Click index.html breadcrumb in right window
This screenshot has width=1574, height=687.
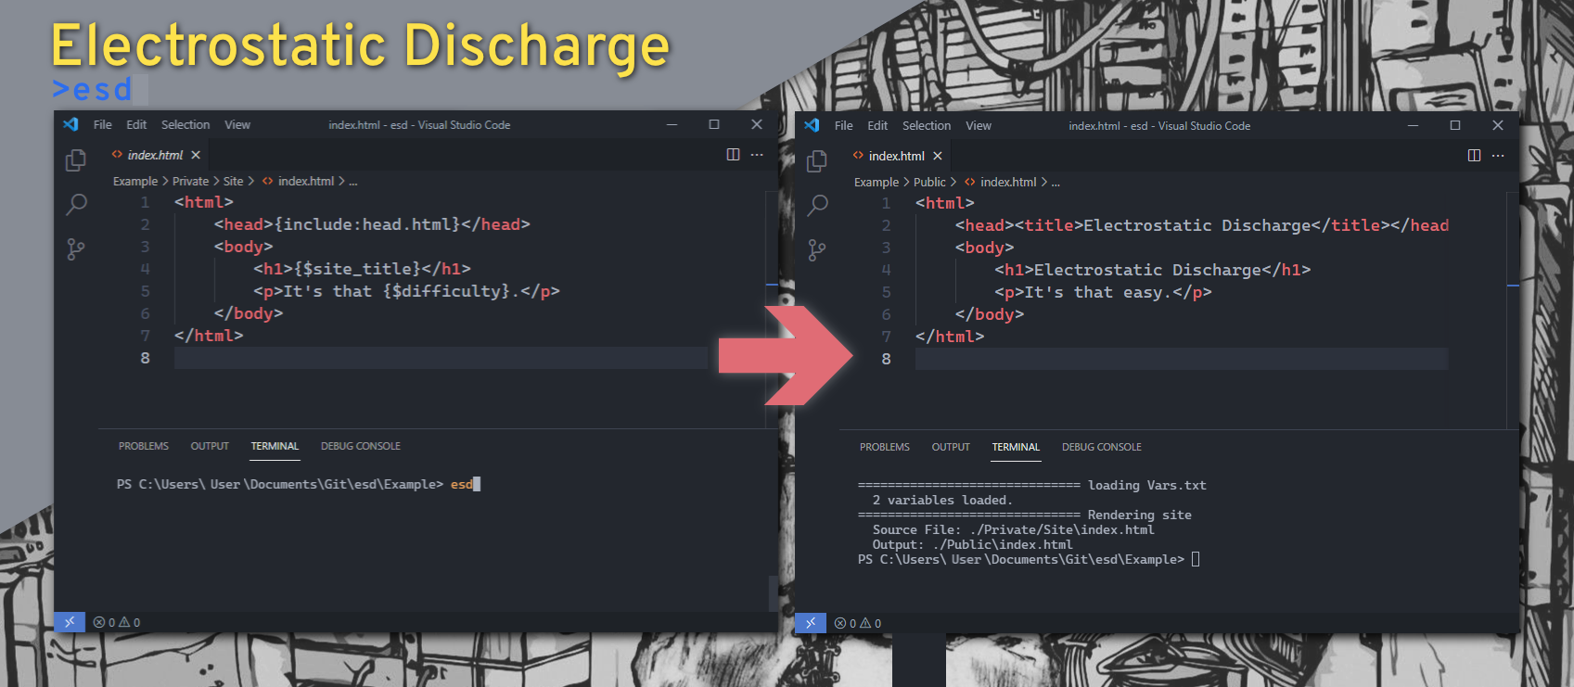(1000, 182)
